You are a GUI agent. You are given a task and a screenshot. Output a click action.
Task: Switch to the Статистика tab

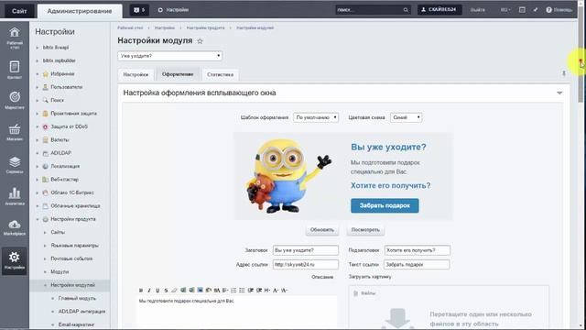coord(220,74)
